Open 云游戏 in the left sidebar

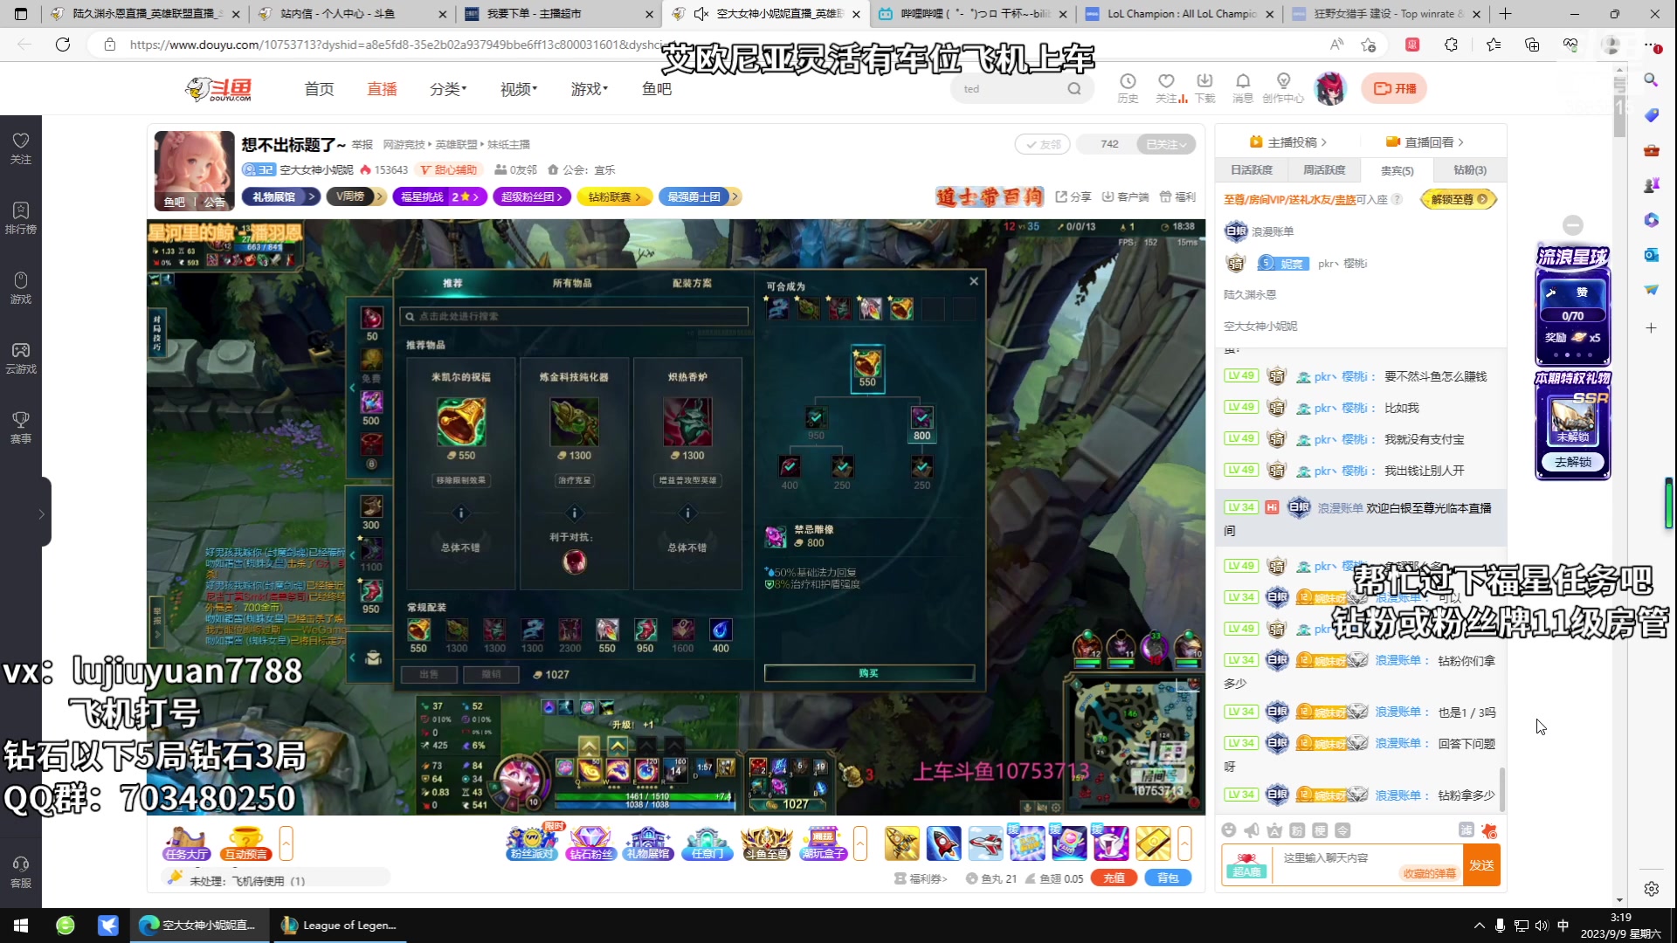pyautogui.click(x=21, y=358)
